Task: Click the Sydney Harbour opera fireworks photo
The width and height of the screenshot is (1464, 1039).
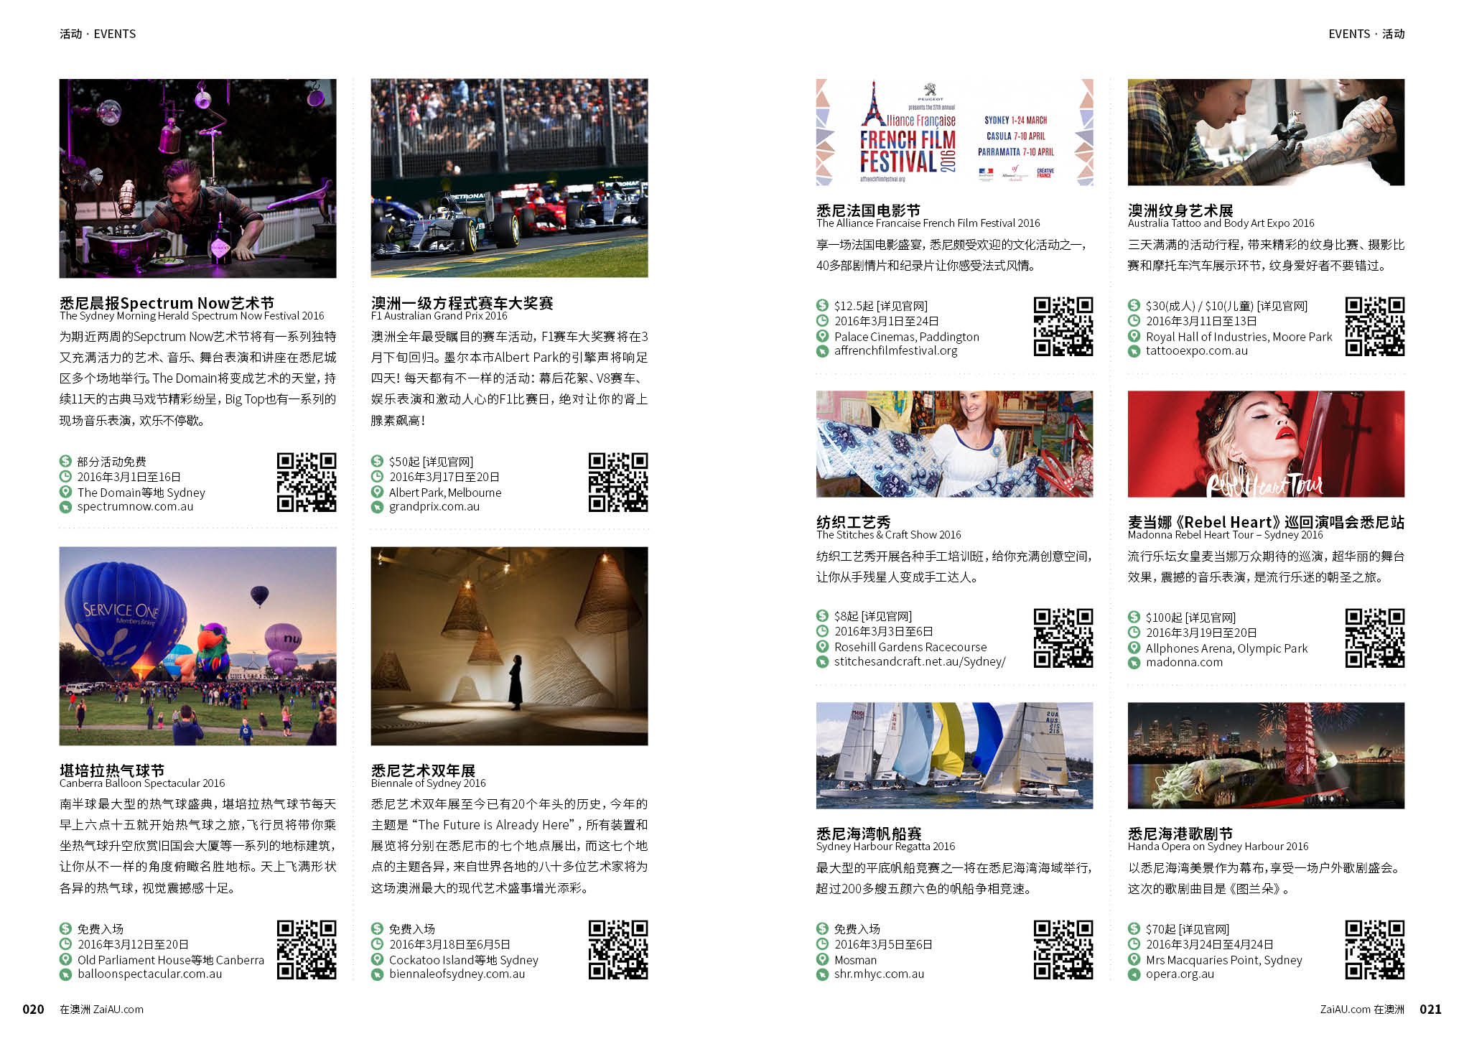Action: [1266, 755]
